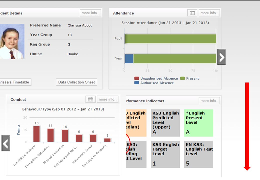Viewport: 260px width, 180px height.
Task: Click the Behaviour/Type chart title
Action: 63,109
